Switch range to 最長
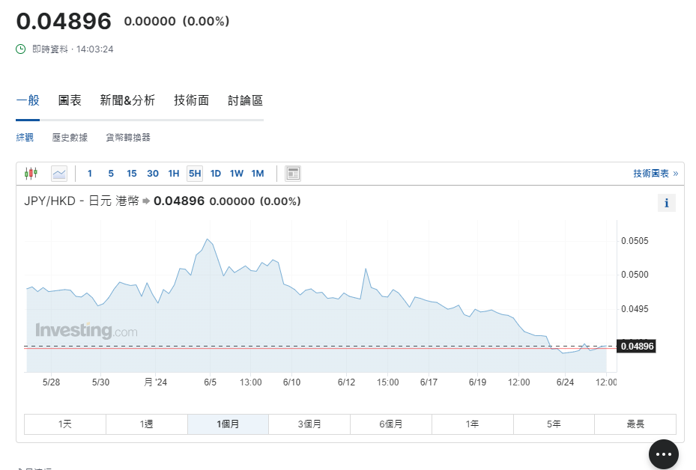The width and height of the screenshot is (696, 470). pyautogui.click(x=635, y=424)
